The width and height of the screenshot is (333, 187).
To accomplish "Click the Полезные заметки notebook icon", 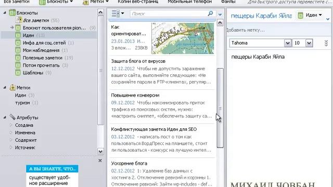I will pos(18,58).
